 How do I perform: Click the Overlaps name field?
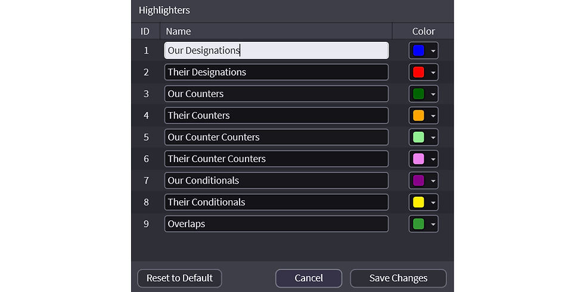(277, 224)
